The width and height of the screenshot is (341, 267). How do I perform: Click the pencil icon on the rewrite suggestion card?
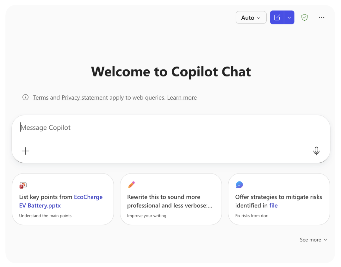tap(131, 185)
